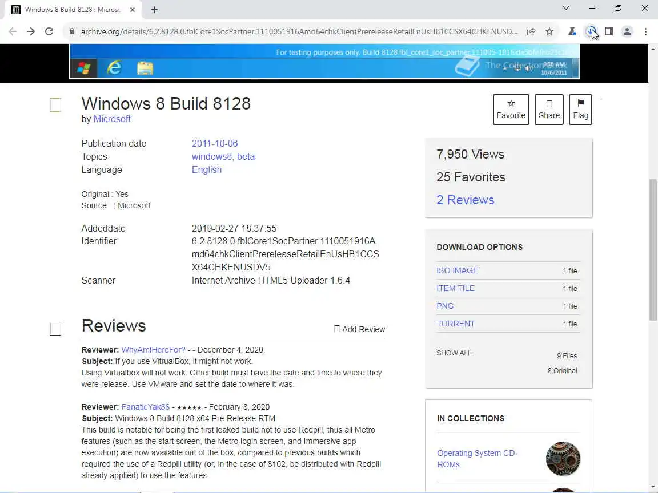Click the 'December 4, 2020' review date
This screenshot has width=658, height=493.
click(230, 350)
